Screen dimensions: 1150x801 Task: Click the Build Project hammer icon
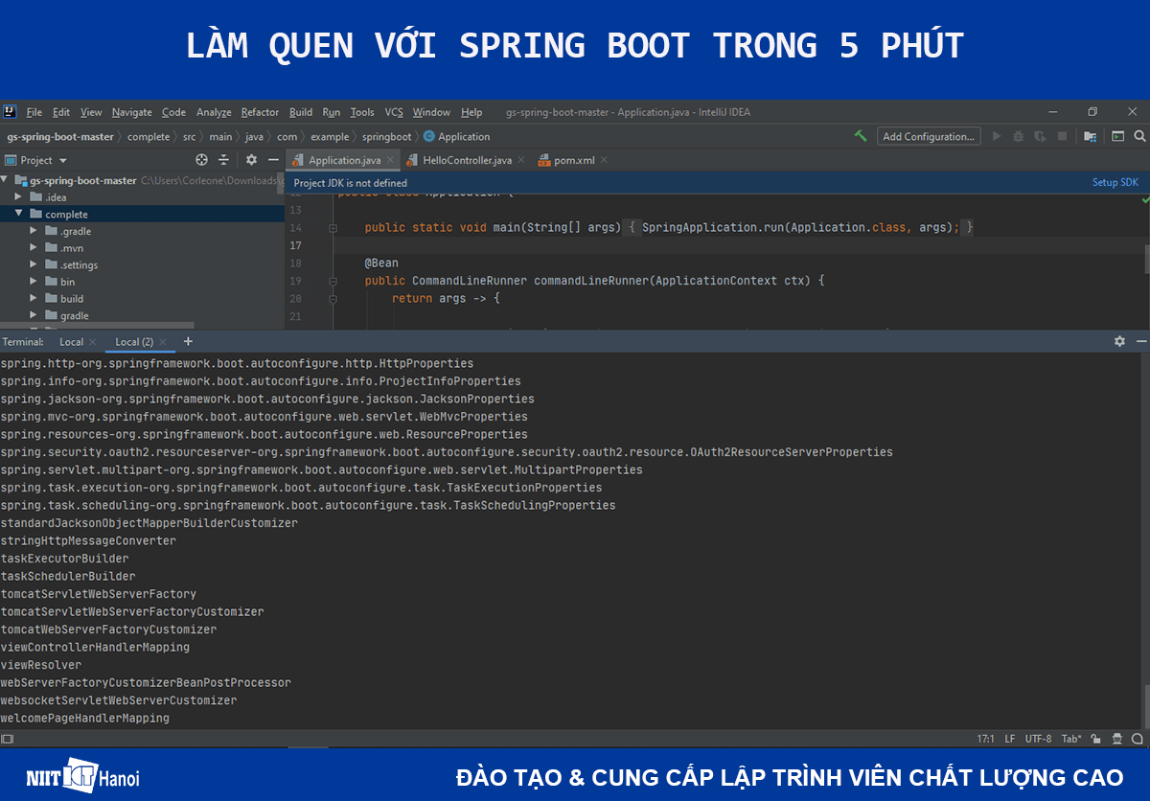point(860,135)
